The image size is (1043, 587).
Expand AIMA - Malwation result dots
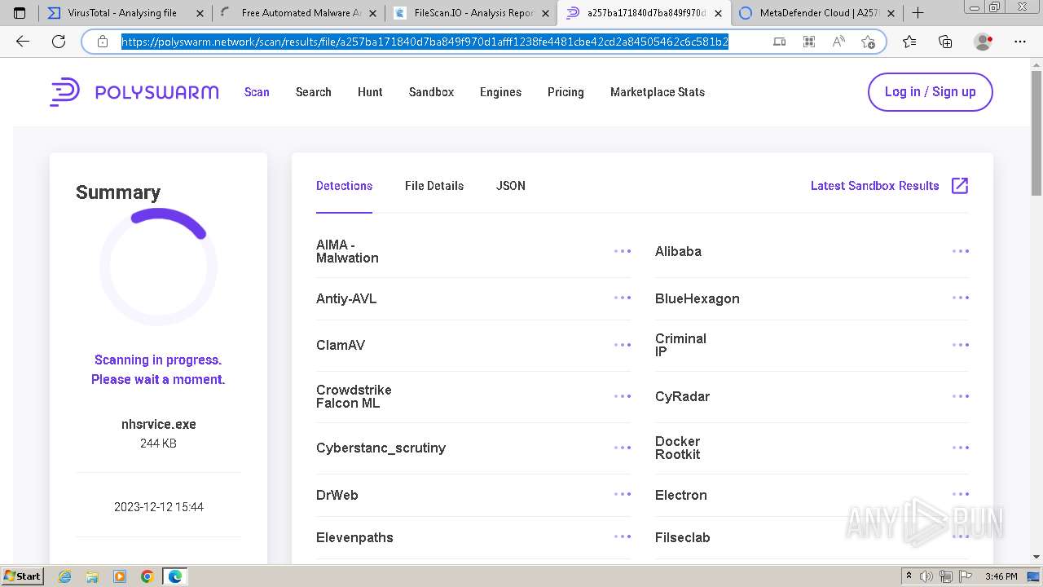click(623, 251)
